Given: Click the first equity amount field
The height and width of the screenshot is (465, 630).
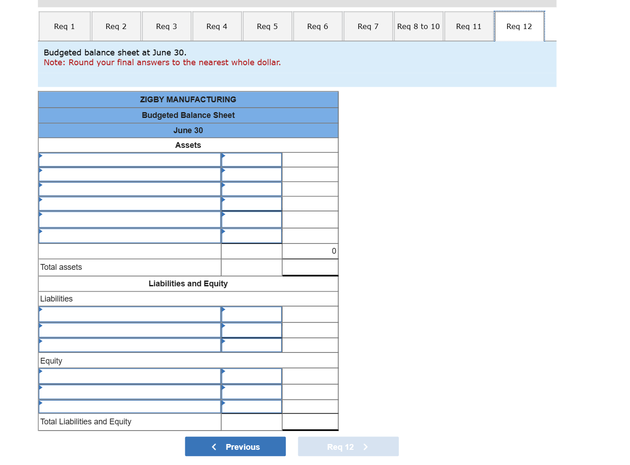Looking at the screenshot, I should [252, 376].
